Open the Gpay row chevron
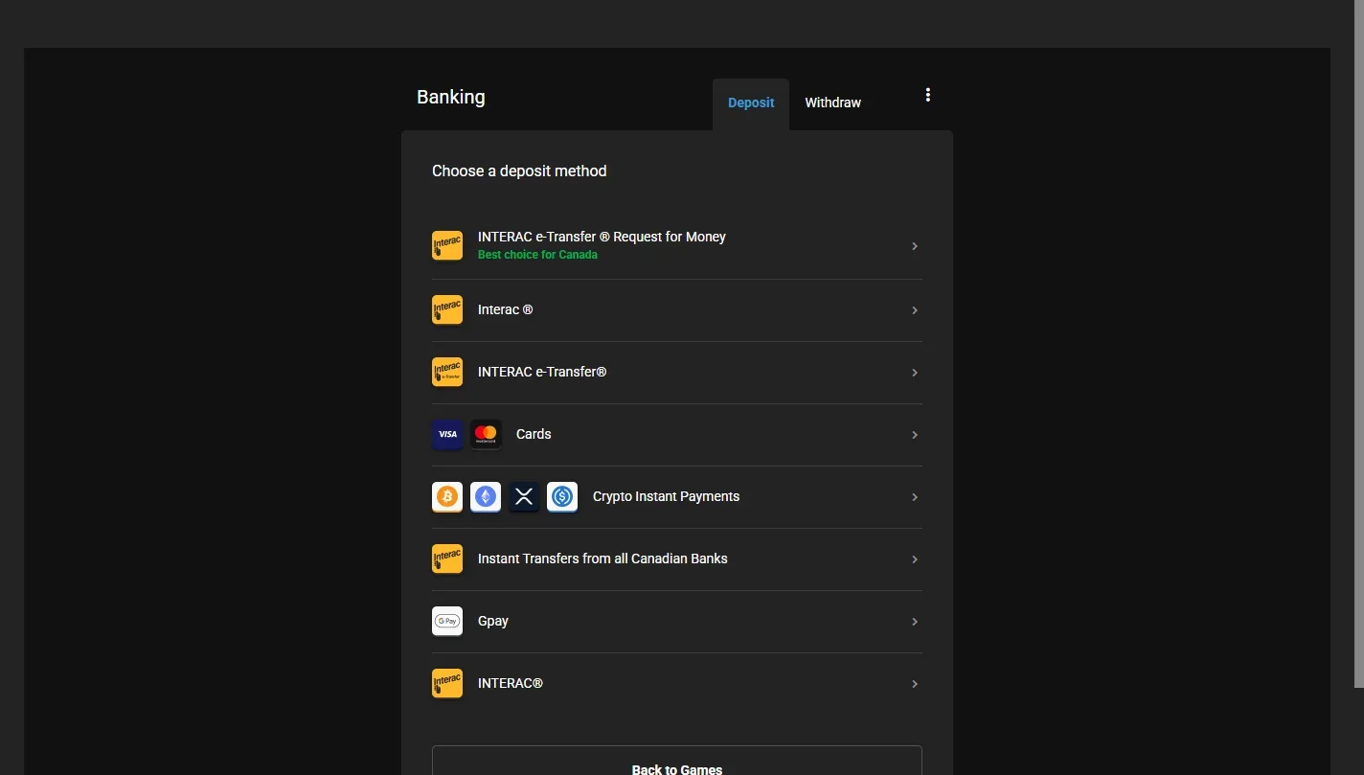Screen dimensions: 1364x775 [915, 622]
